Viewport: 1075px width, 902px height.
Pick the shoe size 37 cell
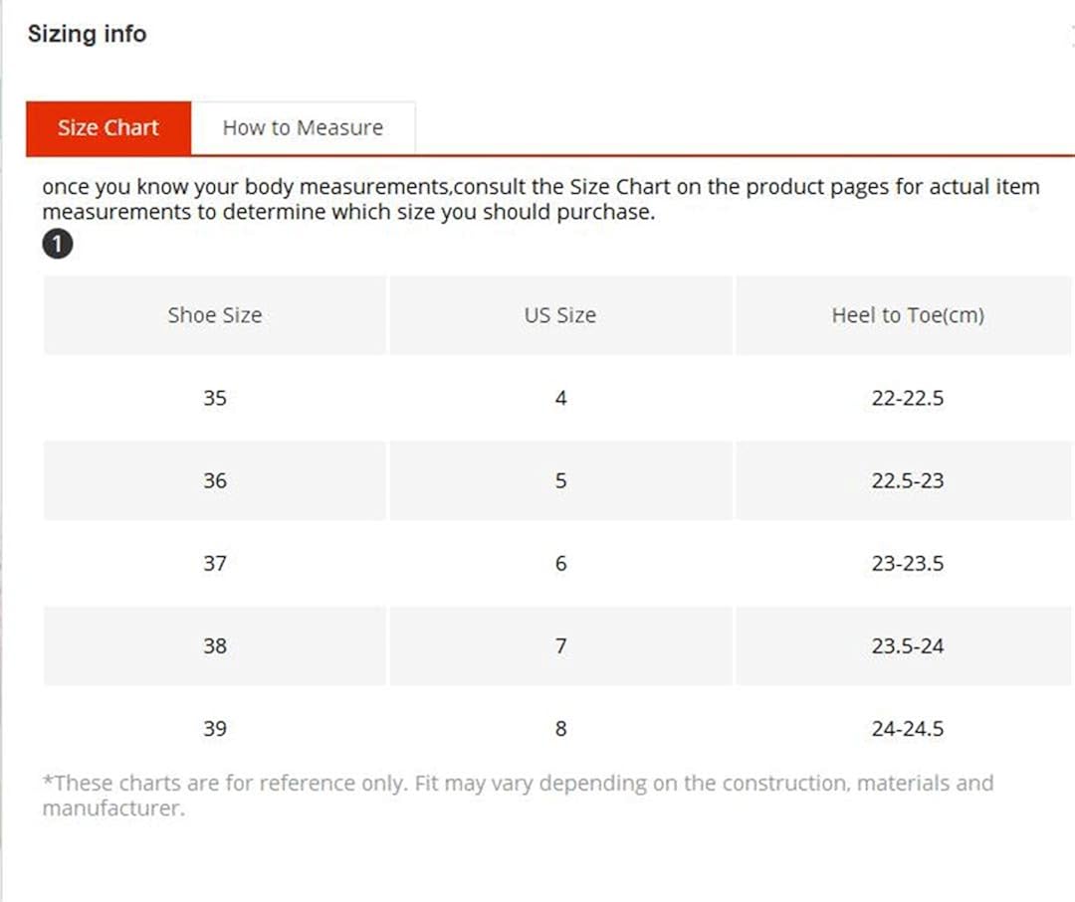pyautogui.click(x=215, y=563)
